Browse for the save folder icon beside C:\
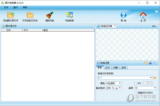 click(x=155, y=78)
